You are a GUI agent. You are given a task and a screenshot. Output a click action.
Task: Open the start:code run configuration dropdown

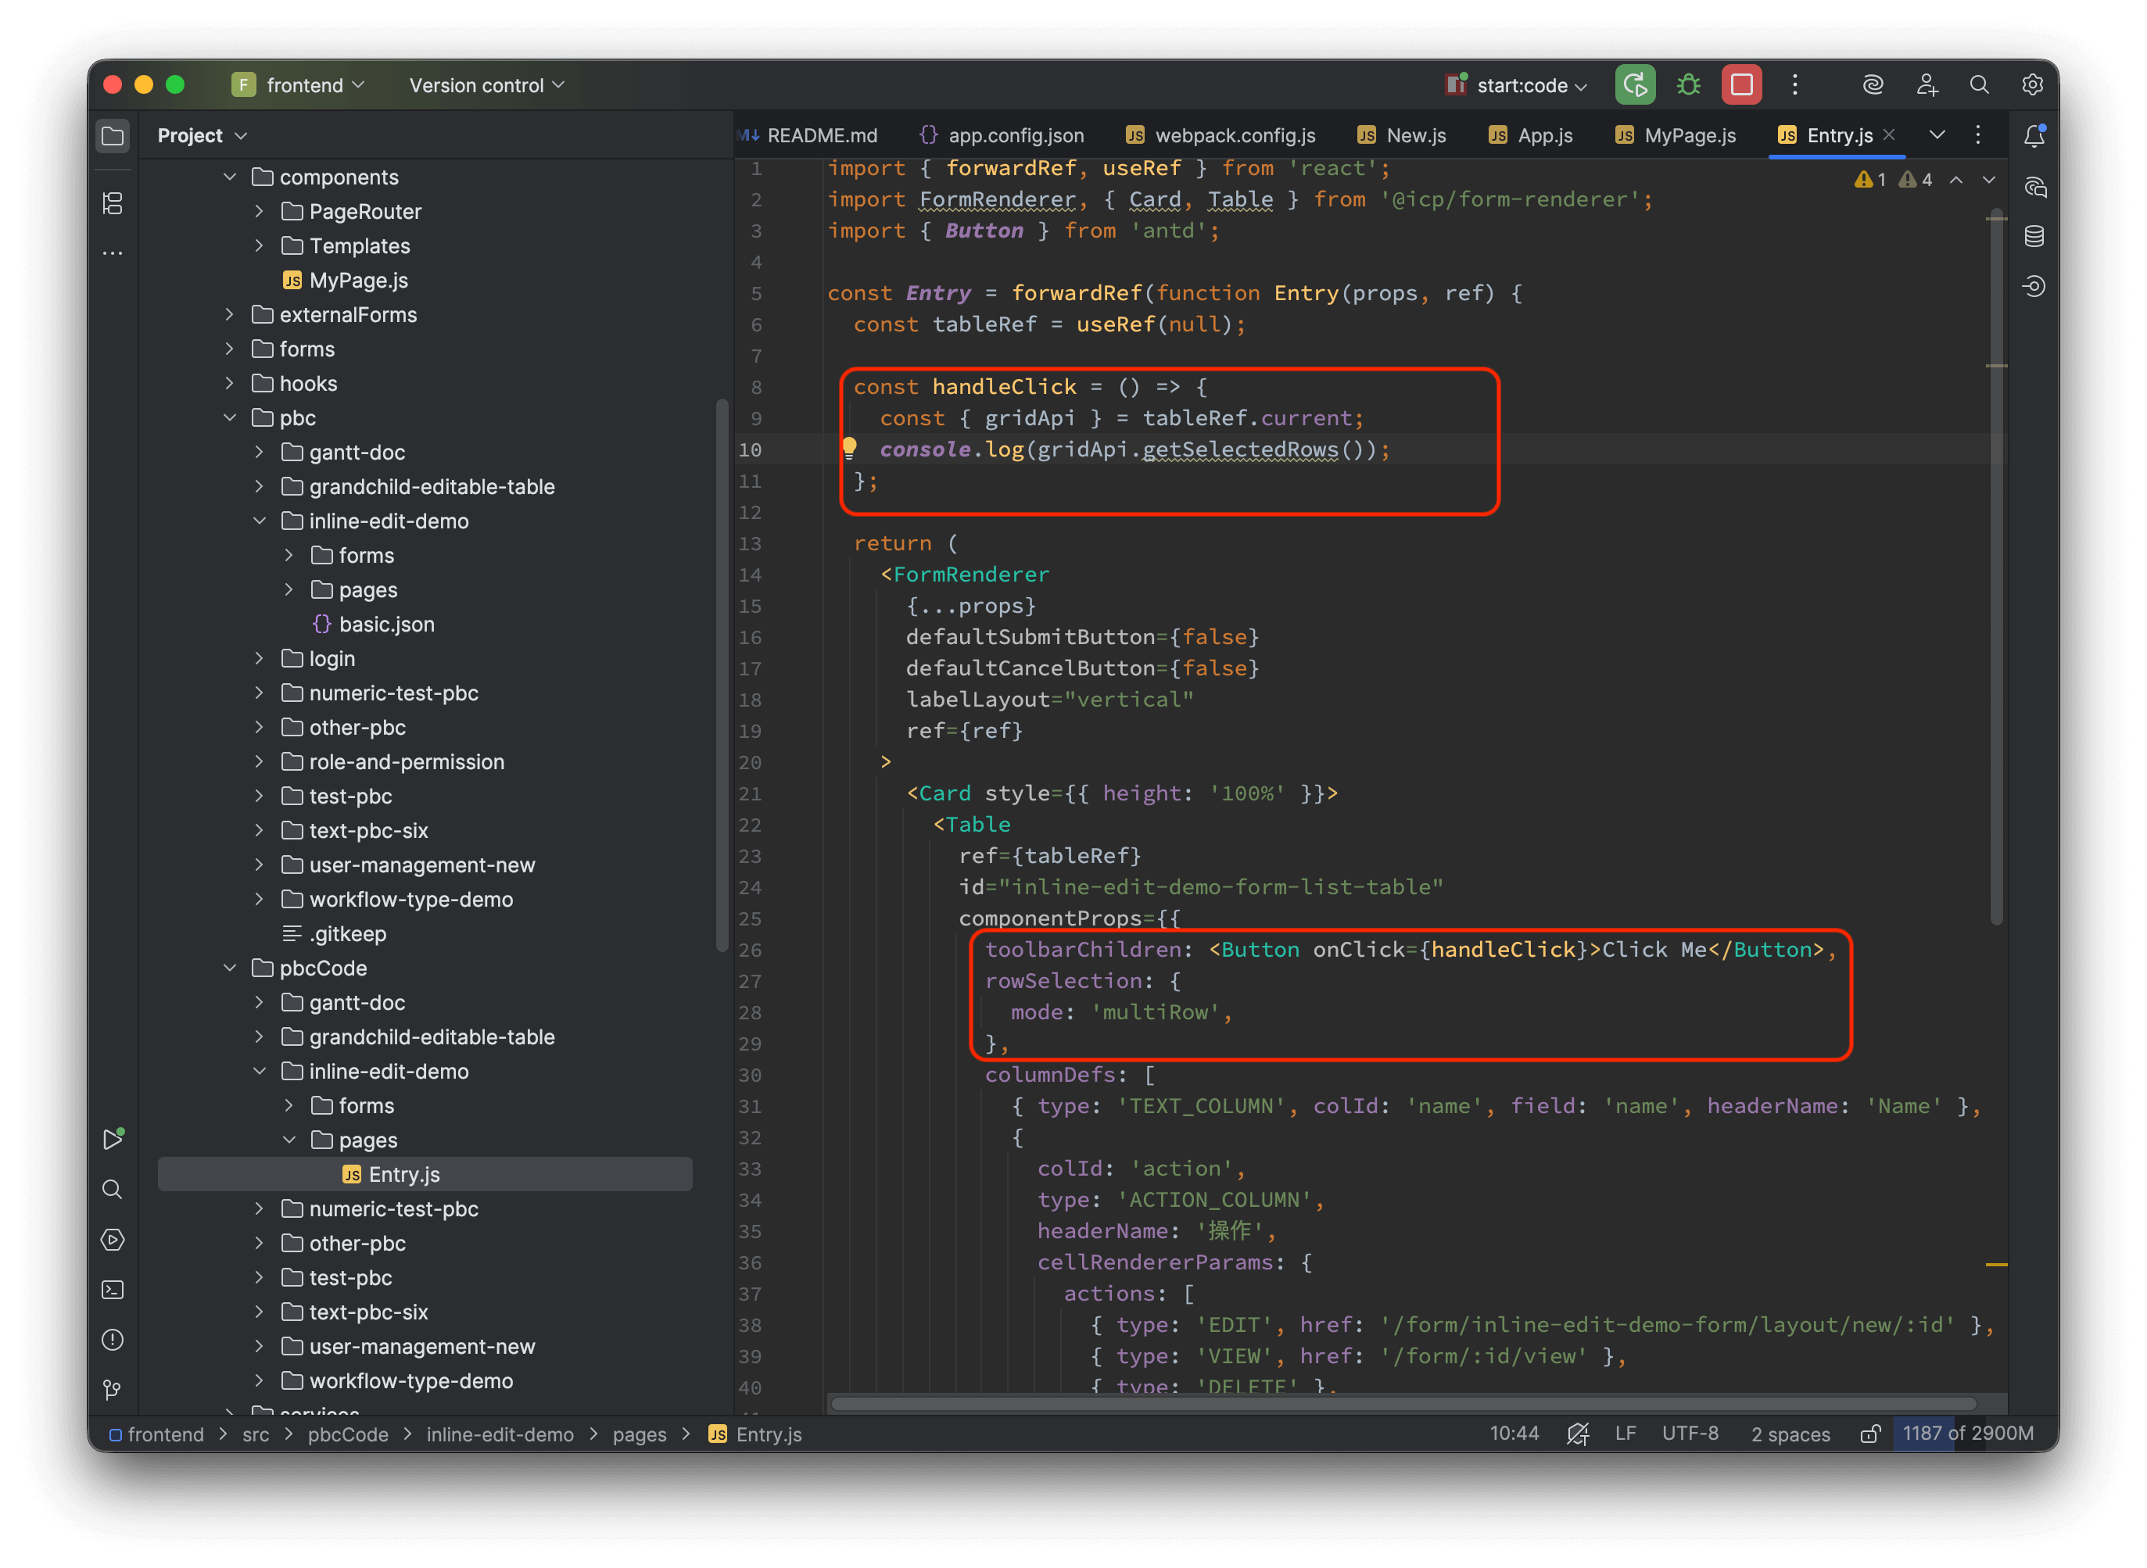pos(1516,84)
